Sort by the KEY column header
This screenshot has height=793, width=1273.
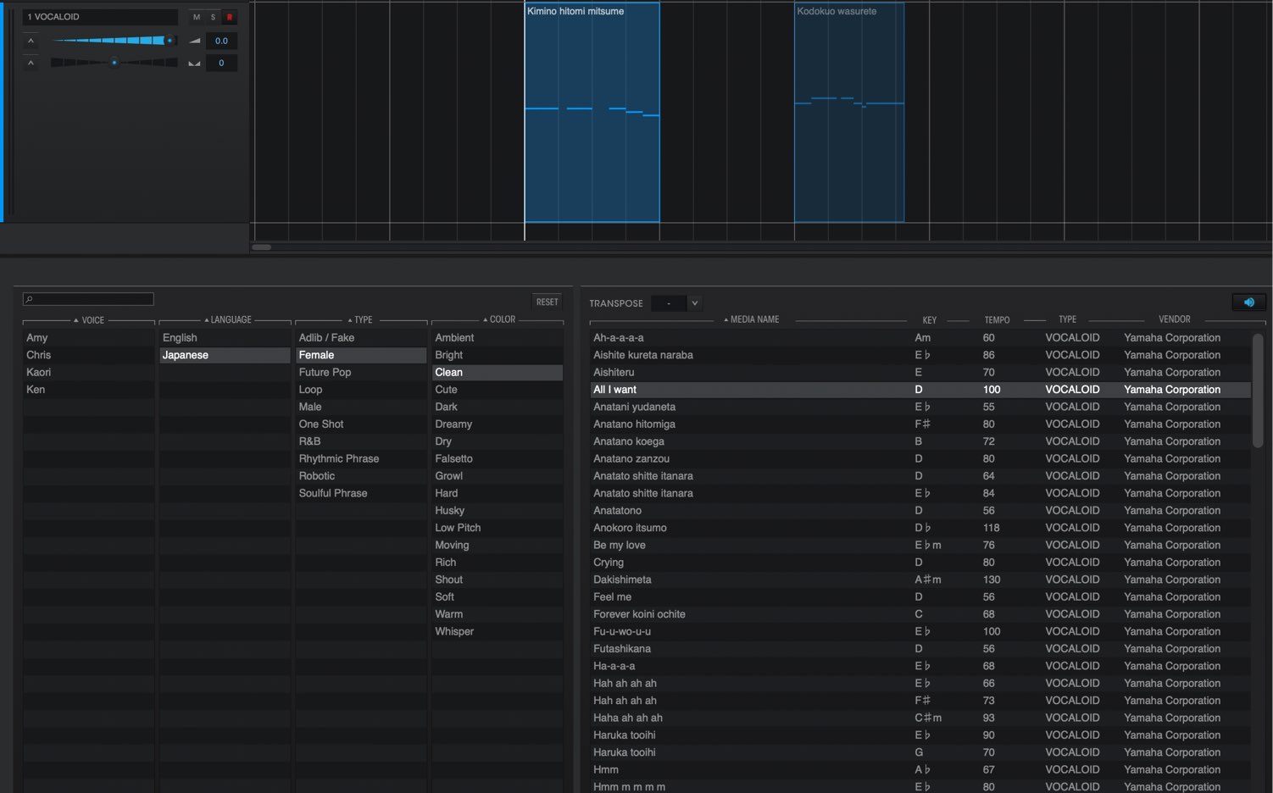click(930, 320)
